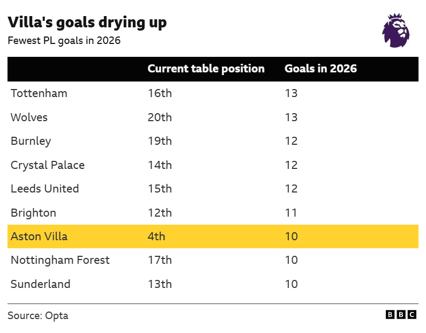Click the 'Current table position' column header
The height and width of the screenshot is (333, 426).
(x=206, y=69)
